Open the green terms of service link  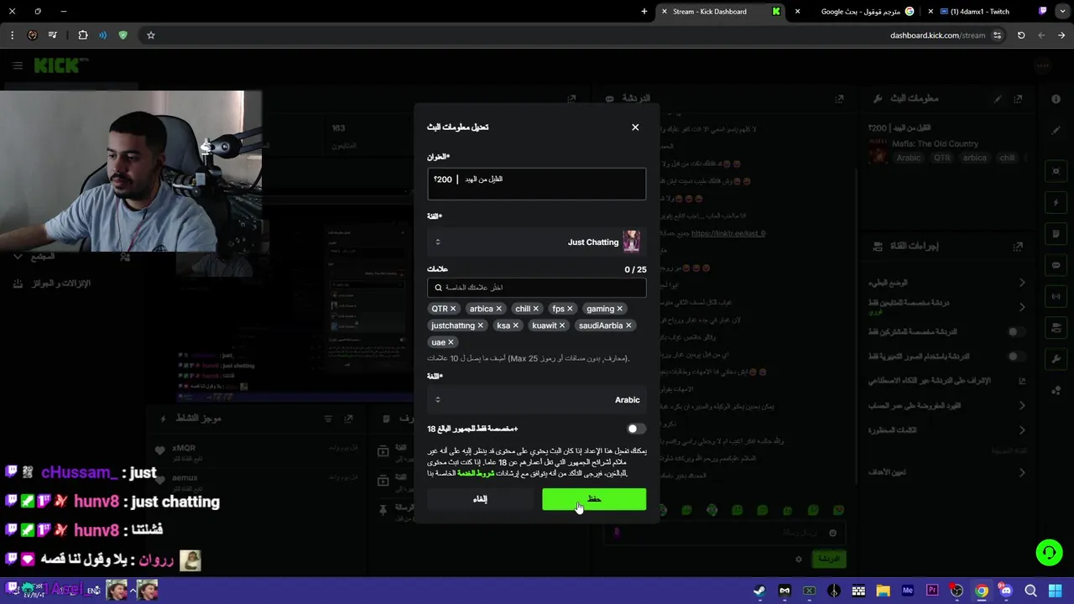pos(476,473)
